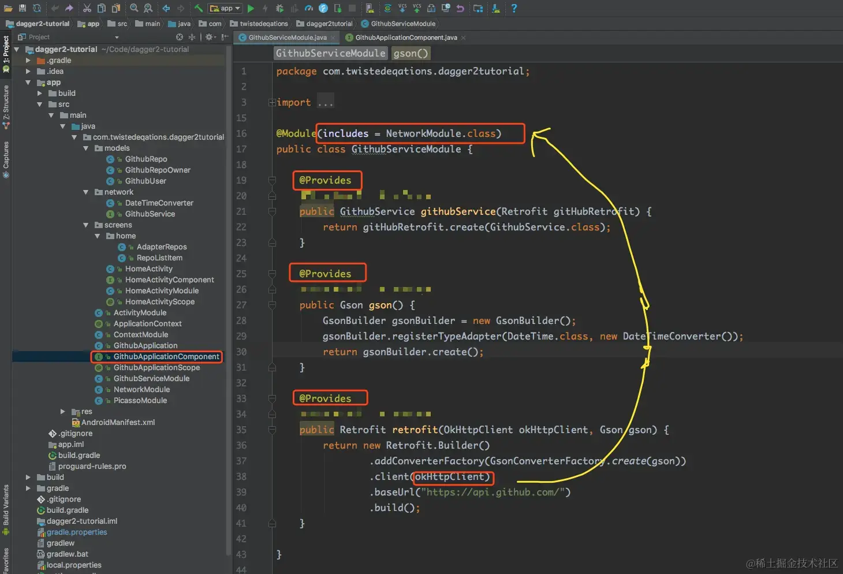
Task: Toggle the Build Variants side panel
Action: (x=6, y=506)
